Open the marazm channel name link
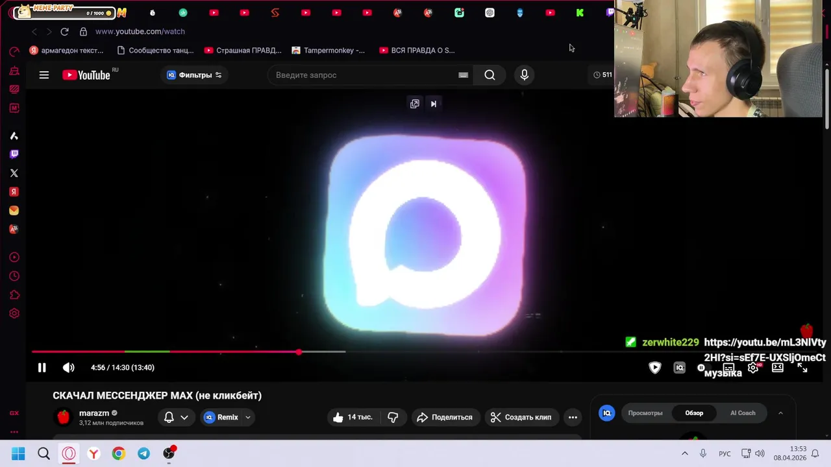The image size is (831, 467). pyautogui.click(x=94, y=413)
